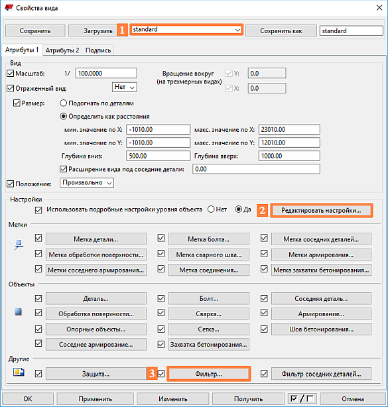
Task: Open Редактировать настройки dialog
Action: 321,210
